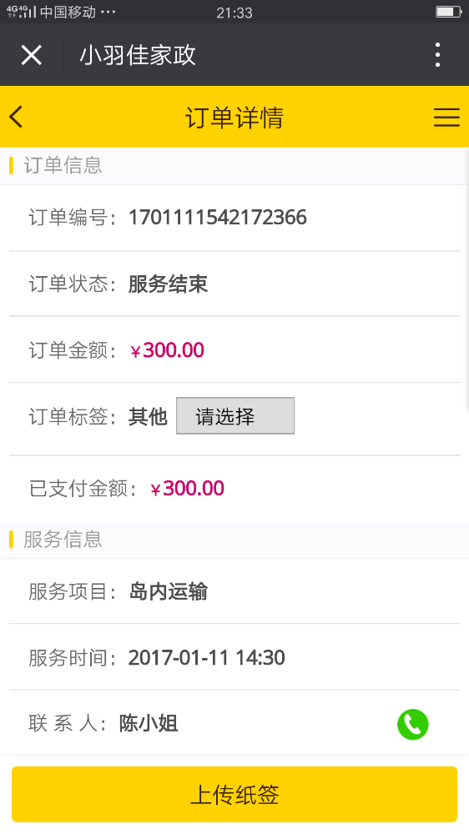This screenshot has width=469, height=834.
Task: Tap the service item 岛内运输
Action: click(169, 591)
